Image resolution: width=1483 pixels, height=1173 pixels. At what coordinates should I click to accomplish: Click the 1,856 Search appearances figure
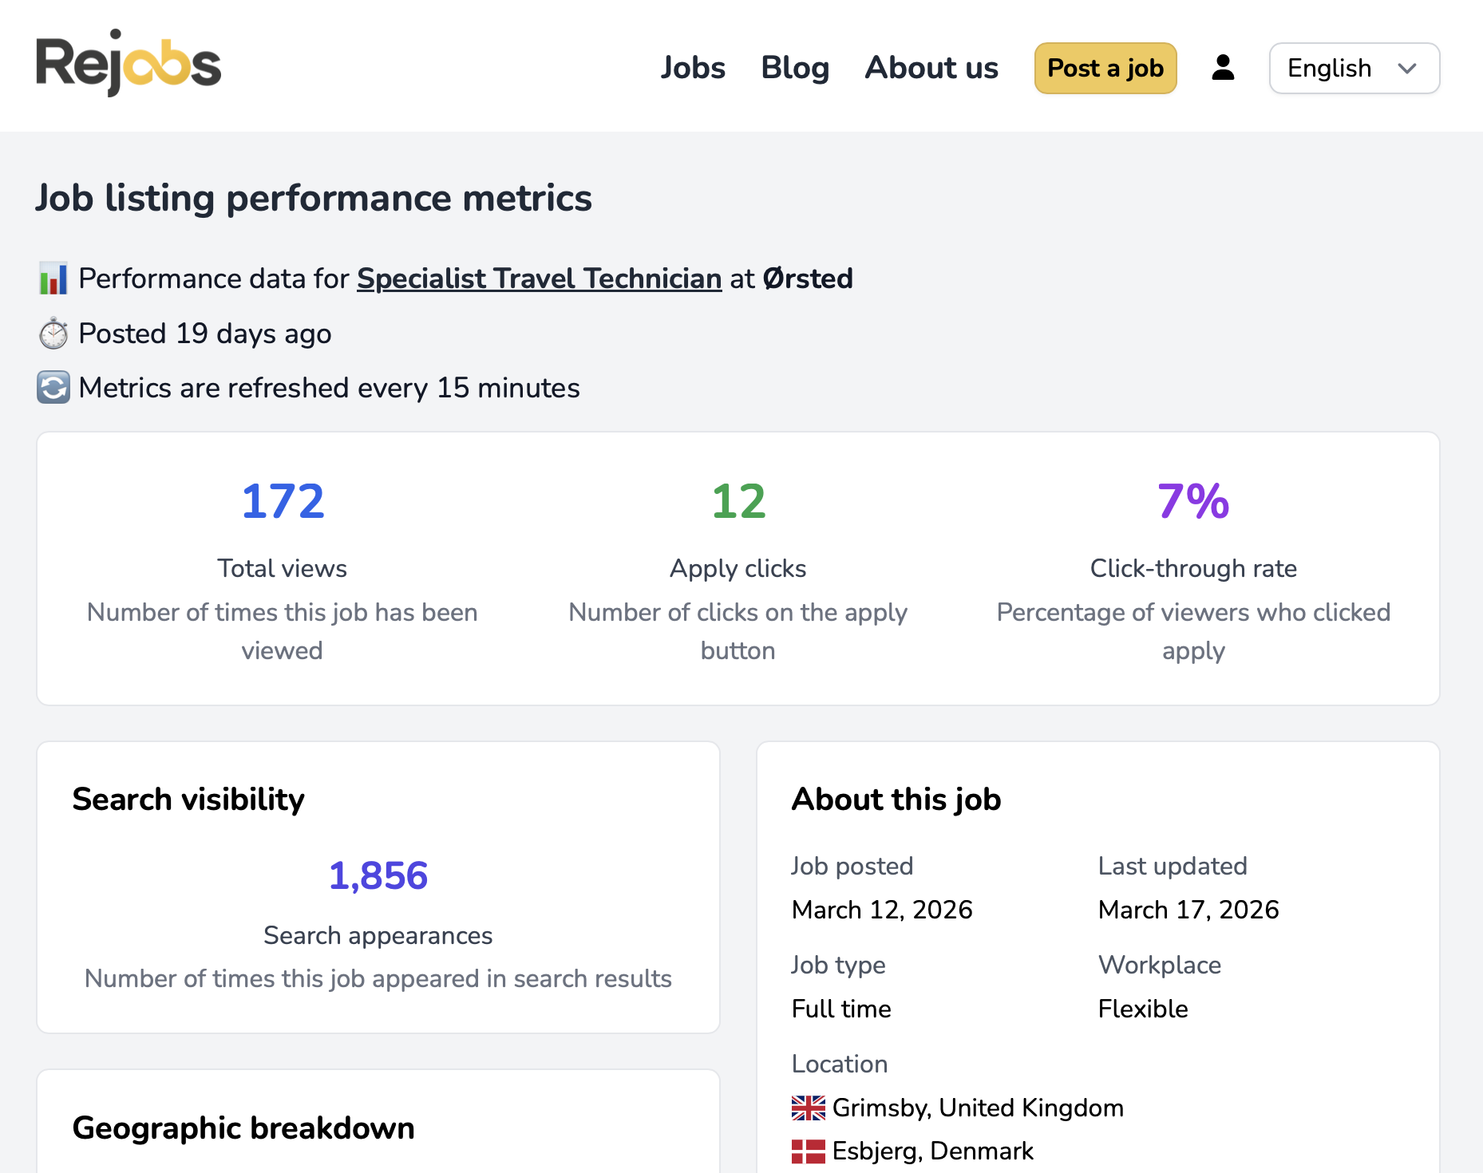(378, 875)
